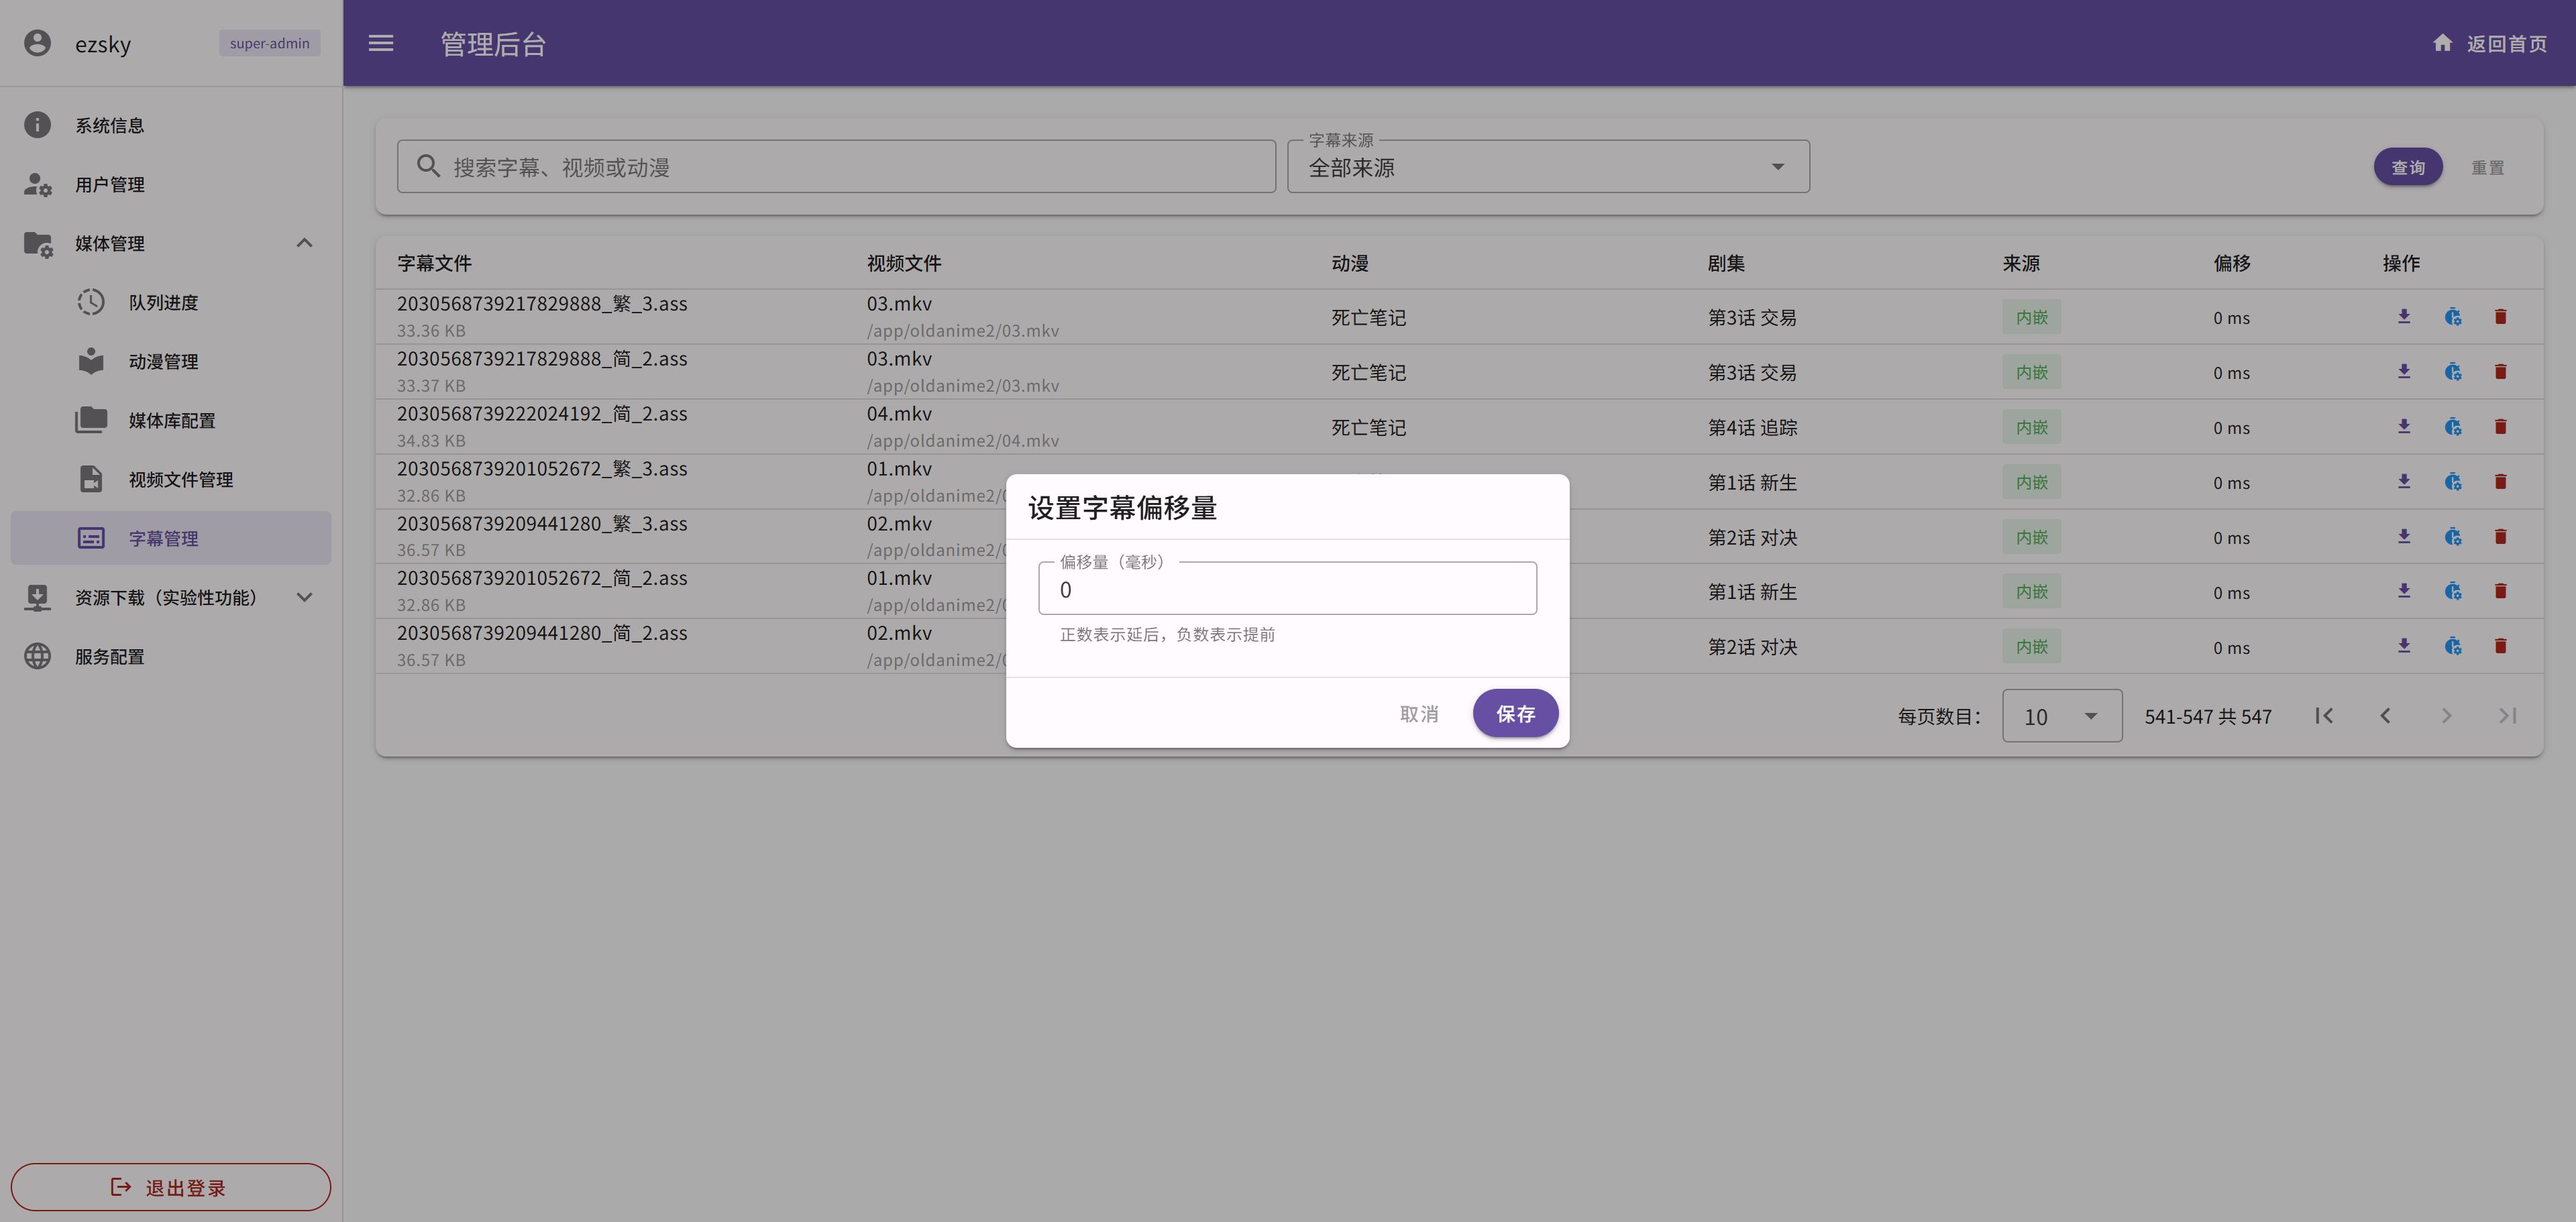Open 服务配置 in the sidebar
This screenshot has height=1222, width=2576.
point(109,657)
